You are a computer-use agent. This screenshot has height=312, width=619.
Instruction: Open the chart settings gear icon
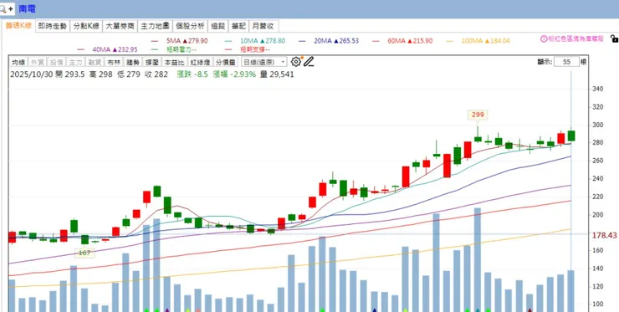(295, 62)
